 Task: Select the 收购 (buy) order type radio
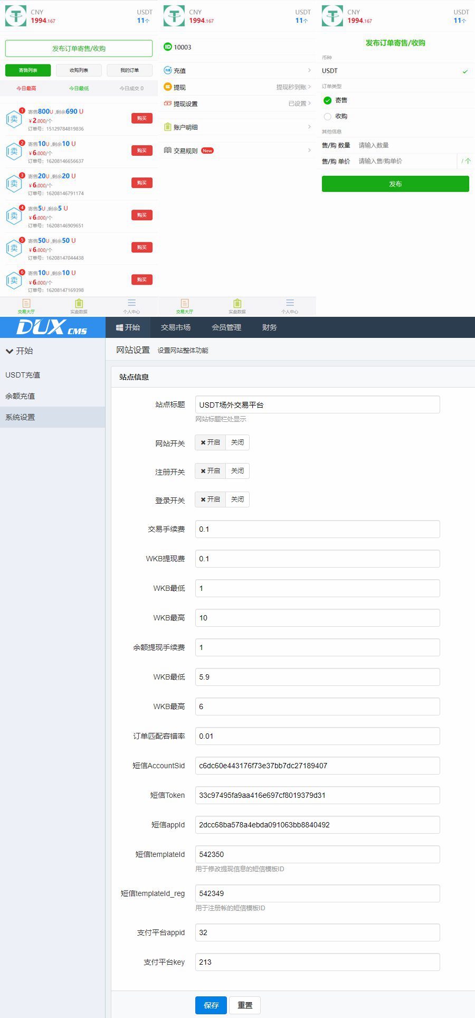327,116
